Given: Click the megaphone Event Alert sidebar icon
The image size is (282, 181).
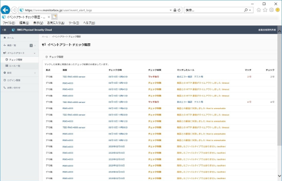Looking at the screenshot, I should click(5, 53).
